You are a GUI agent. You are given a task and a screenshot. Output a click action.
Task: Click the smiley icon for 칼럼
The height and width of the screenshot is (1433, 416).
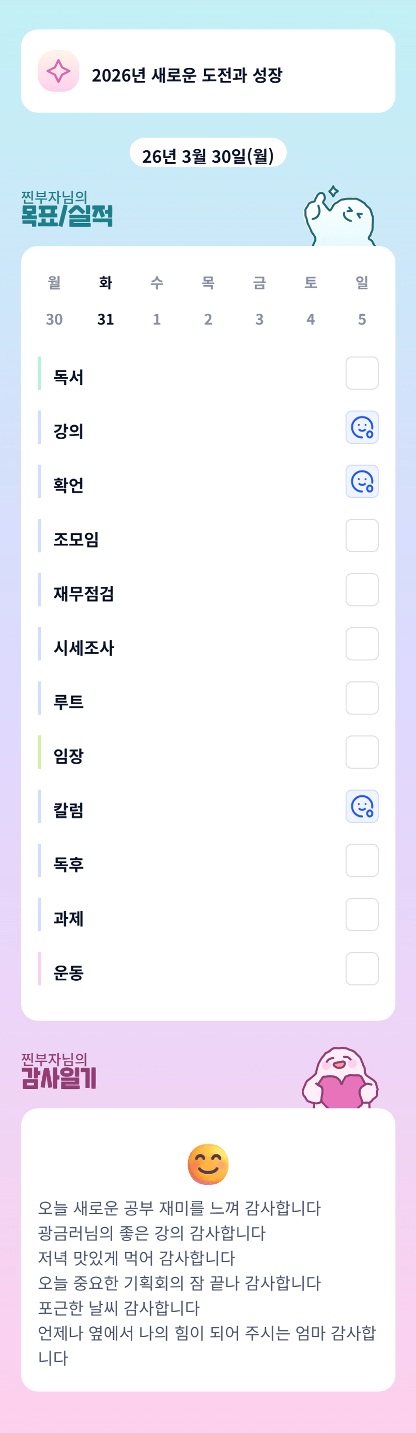pyautogui.click(x=362, y=806)
